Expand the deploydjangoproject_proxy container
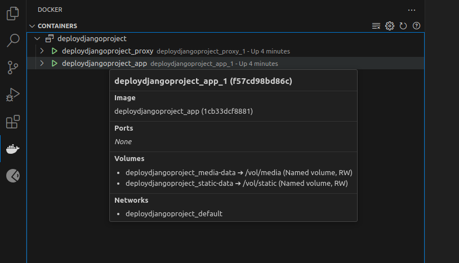The image size is (459, 263). pyautogui.click(x=42, y=51)
